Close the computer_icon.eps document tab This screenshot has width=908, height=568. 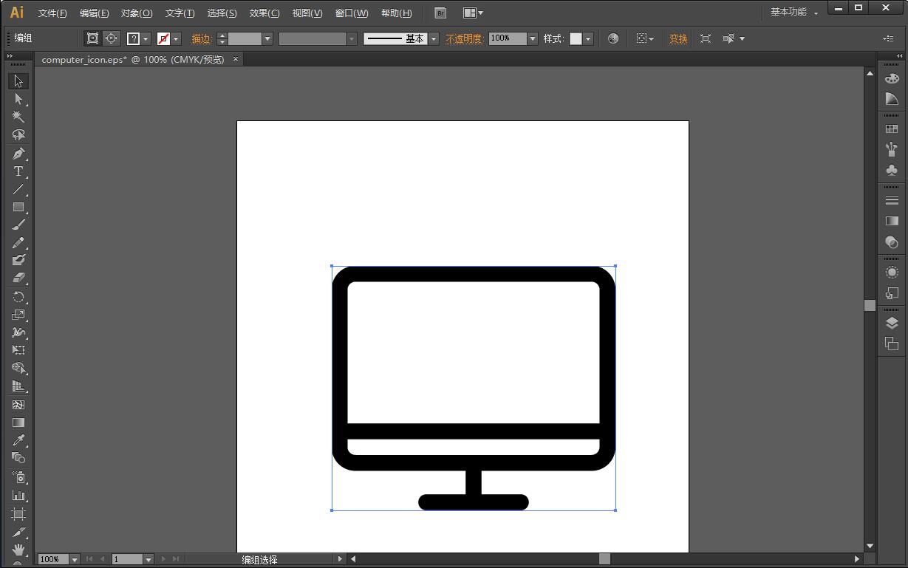236,59
